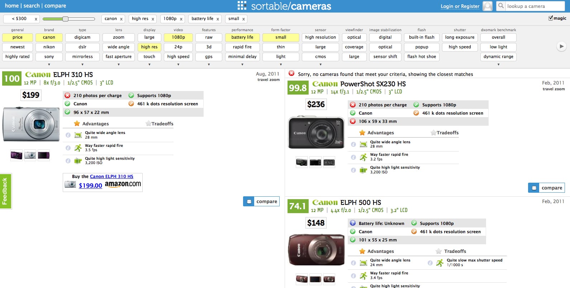The image size is (570, 288).
Task: Click info icon beside Quite slow max shutter speed
Action: click(430, 263)
